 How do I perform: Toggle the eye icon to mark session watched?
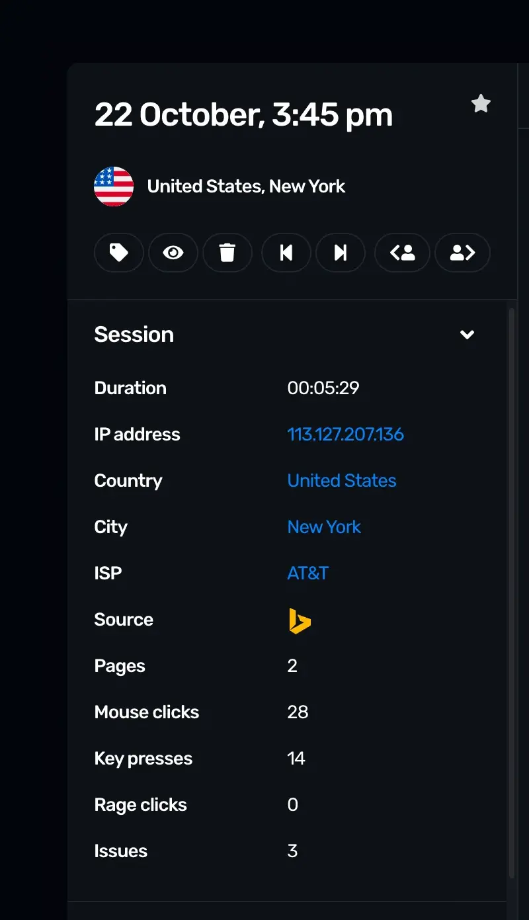click(173, 253)
